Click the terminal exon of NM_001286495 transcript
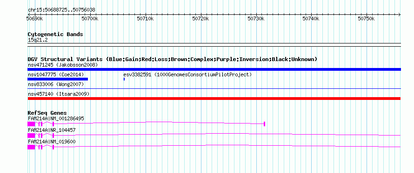 click(264, 124)
